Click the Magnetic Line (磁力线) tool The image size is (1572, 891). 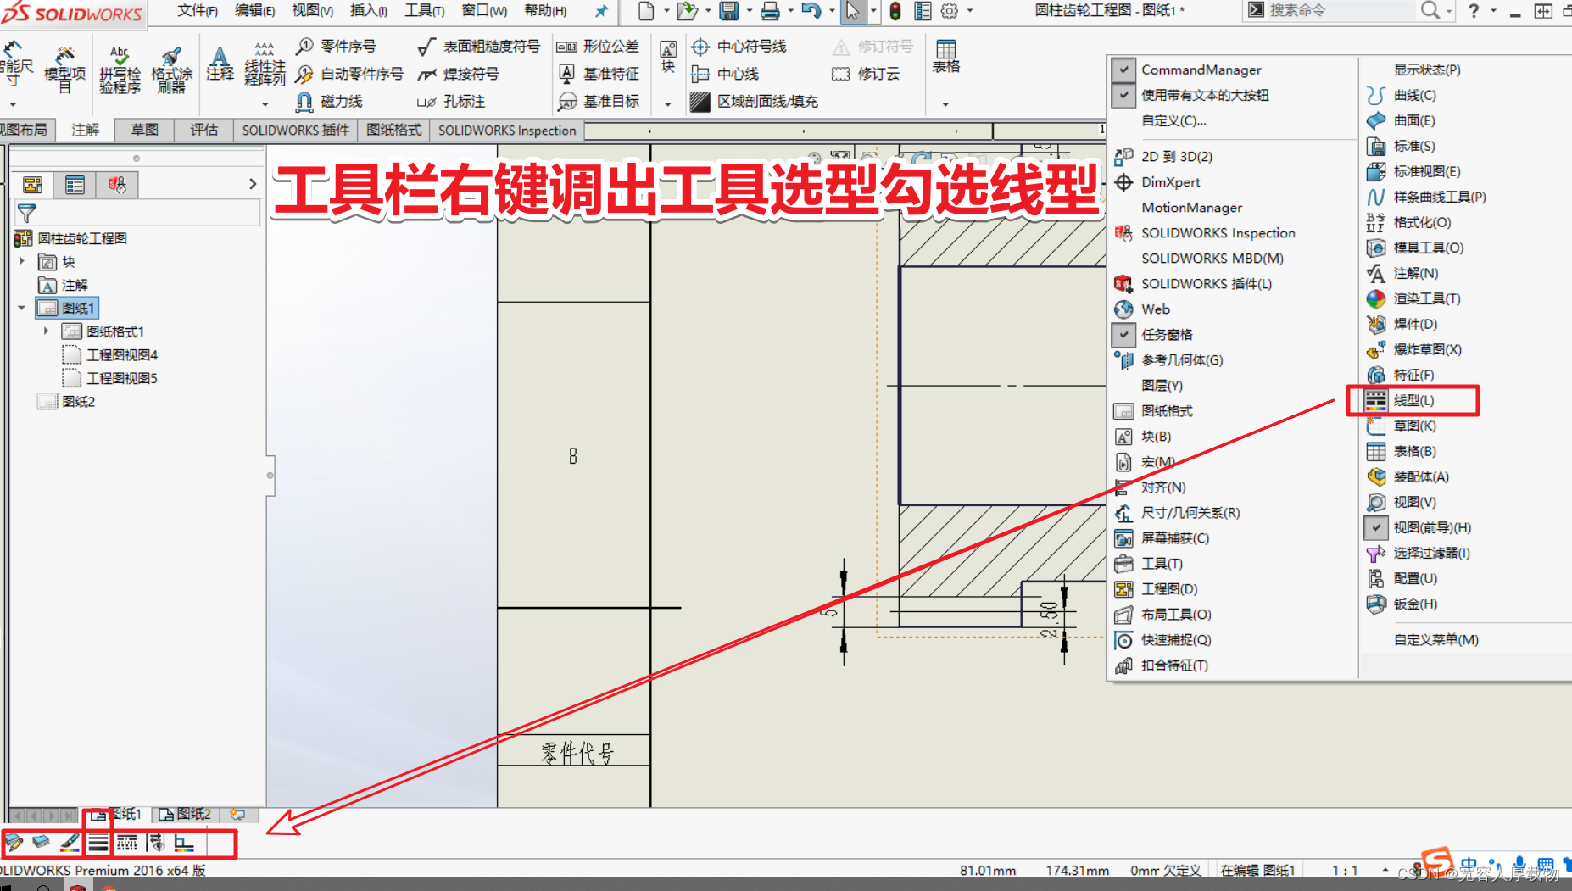(329, 101)
